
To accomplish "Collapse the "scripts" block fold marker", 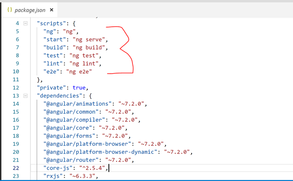I will tap(25, 23).
